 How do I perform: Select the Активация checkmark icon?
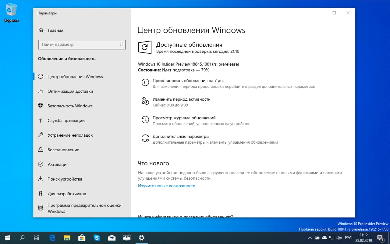point(41,164)
